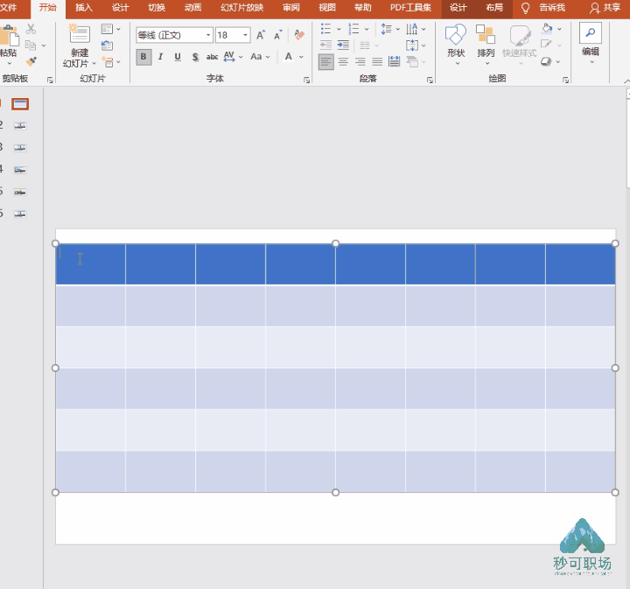The width and height of the screenshot is (630, 589).
Task: Open the 布局 table layout tab
Action: [494, 8]
